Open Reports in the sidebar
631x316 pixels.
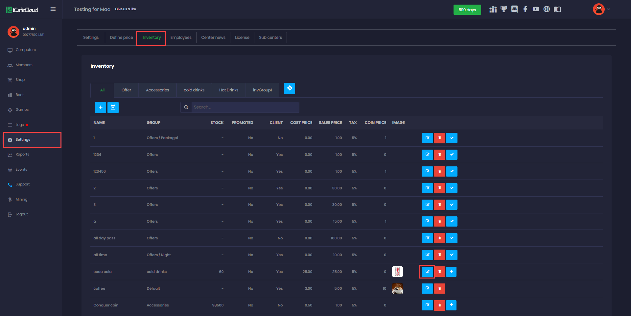pyautogui.click(x=22, y=155)
